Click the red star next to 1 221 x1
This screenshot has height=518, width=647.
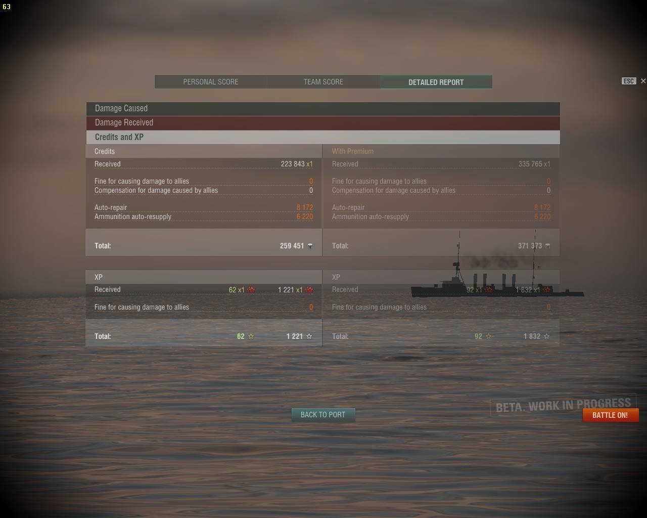(309, 290)
